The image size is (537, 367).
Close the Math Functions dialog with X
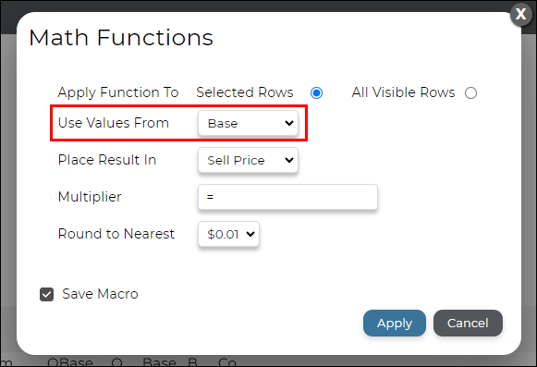click(x=520, y=15)
